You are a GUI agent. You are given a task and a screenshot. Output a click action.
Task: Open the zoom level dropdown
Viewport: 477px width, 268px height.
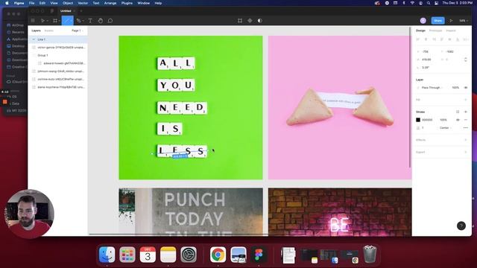tap(464, 21)
